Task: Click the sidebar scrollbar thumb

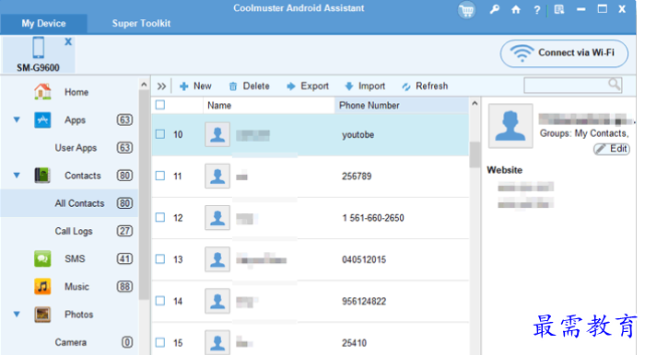Action: (x=144, y=195)
